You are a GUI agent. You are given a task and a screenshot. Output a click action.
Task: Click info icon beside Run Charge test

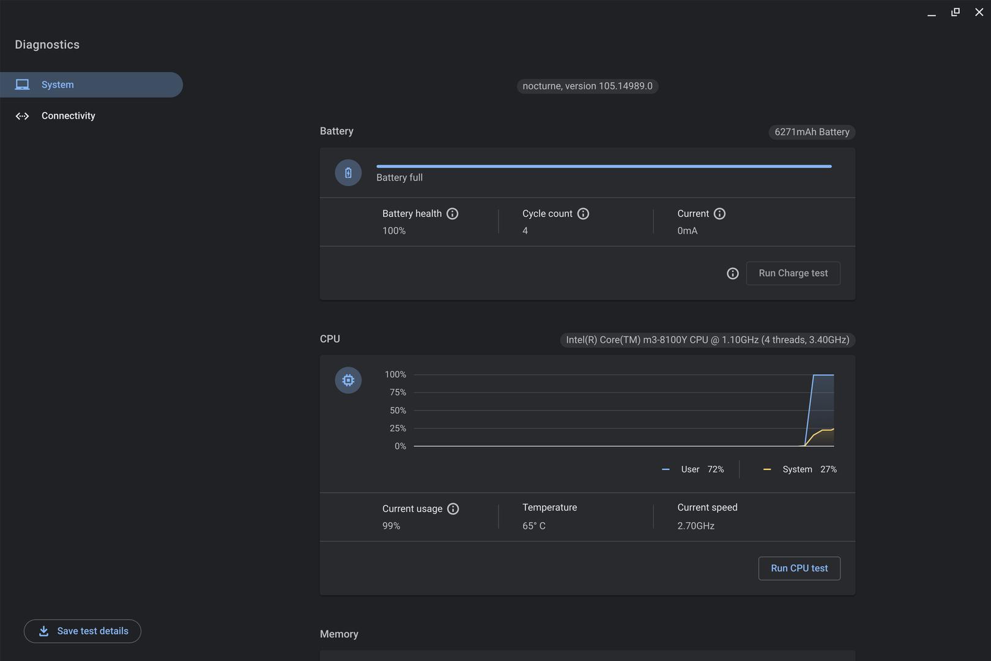pyautogui.click(x=732, y=274)
